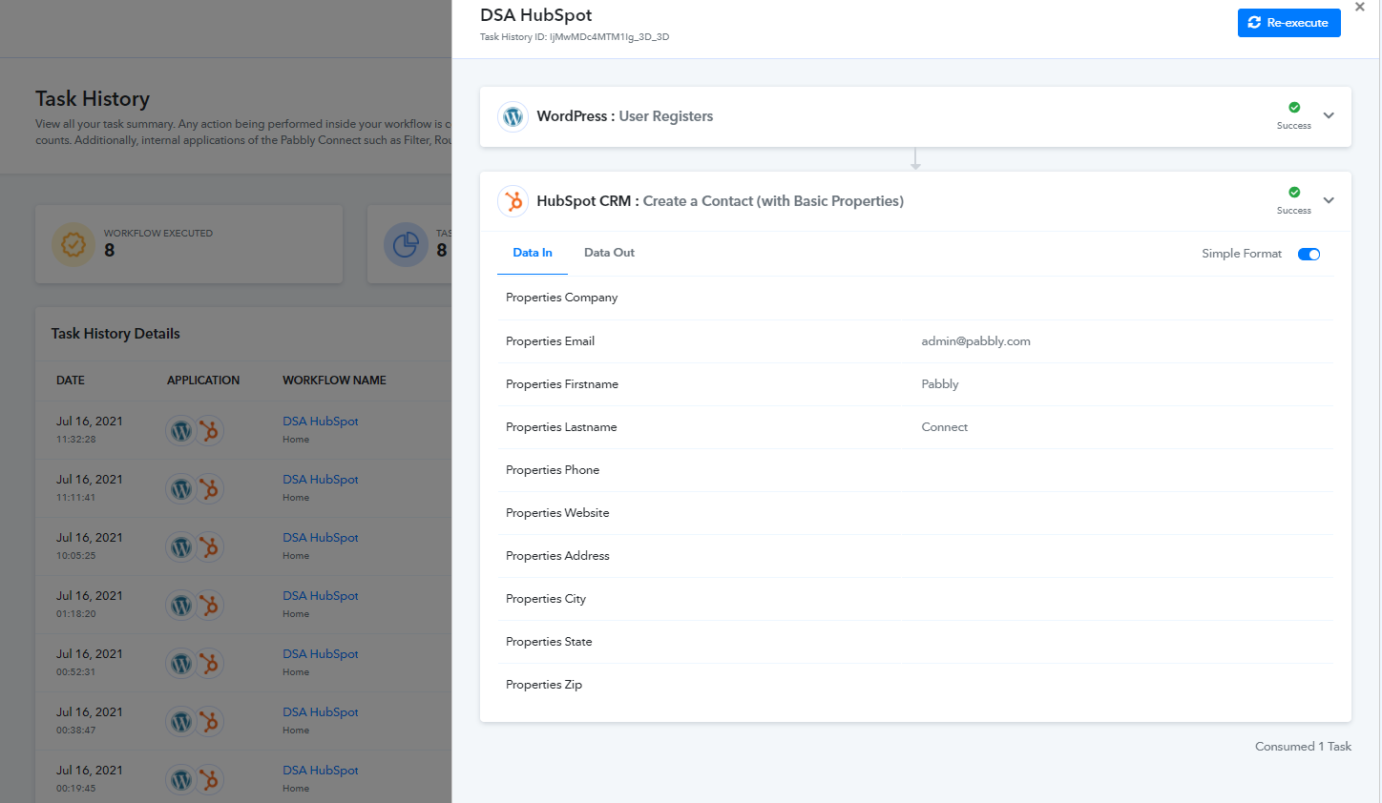This screenshot has width=1382, height=803.
Task: Open DSA HubSpot workflow from the 10:05:25 row
Action: [321, 538]
